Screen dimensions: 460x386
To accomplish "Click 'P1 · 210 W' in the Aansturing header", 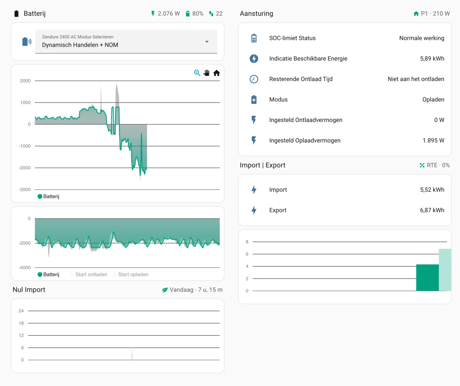I will [x=435, y=13].
